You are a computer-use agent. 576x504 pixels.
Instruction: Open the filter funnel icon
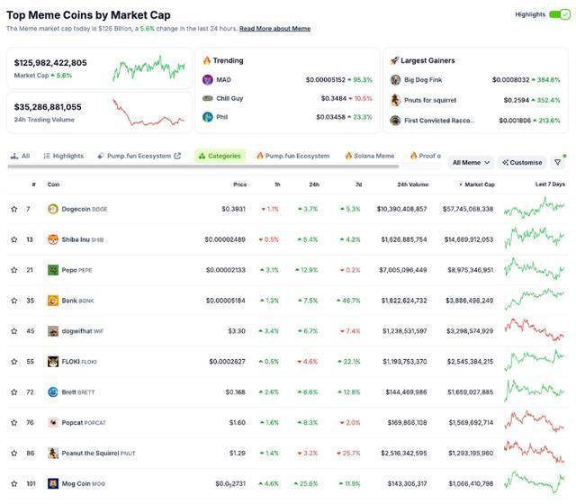(x=557, y=162)
